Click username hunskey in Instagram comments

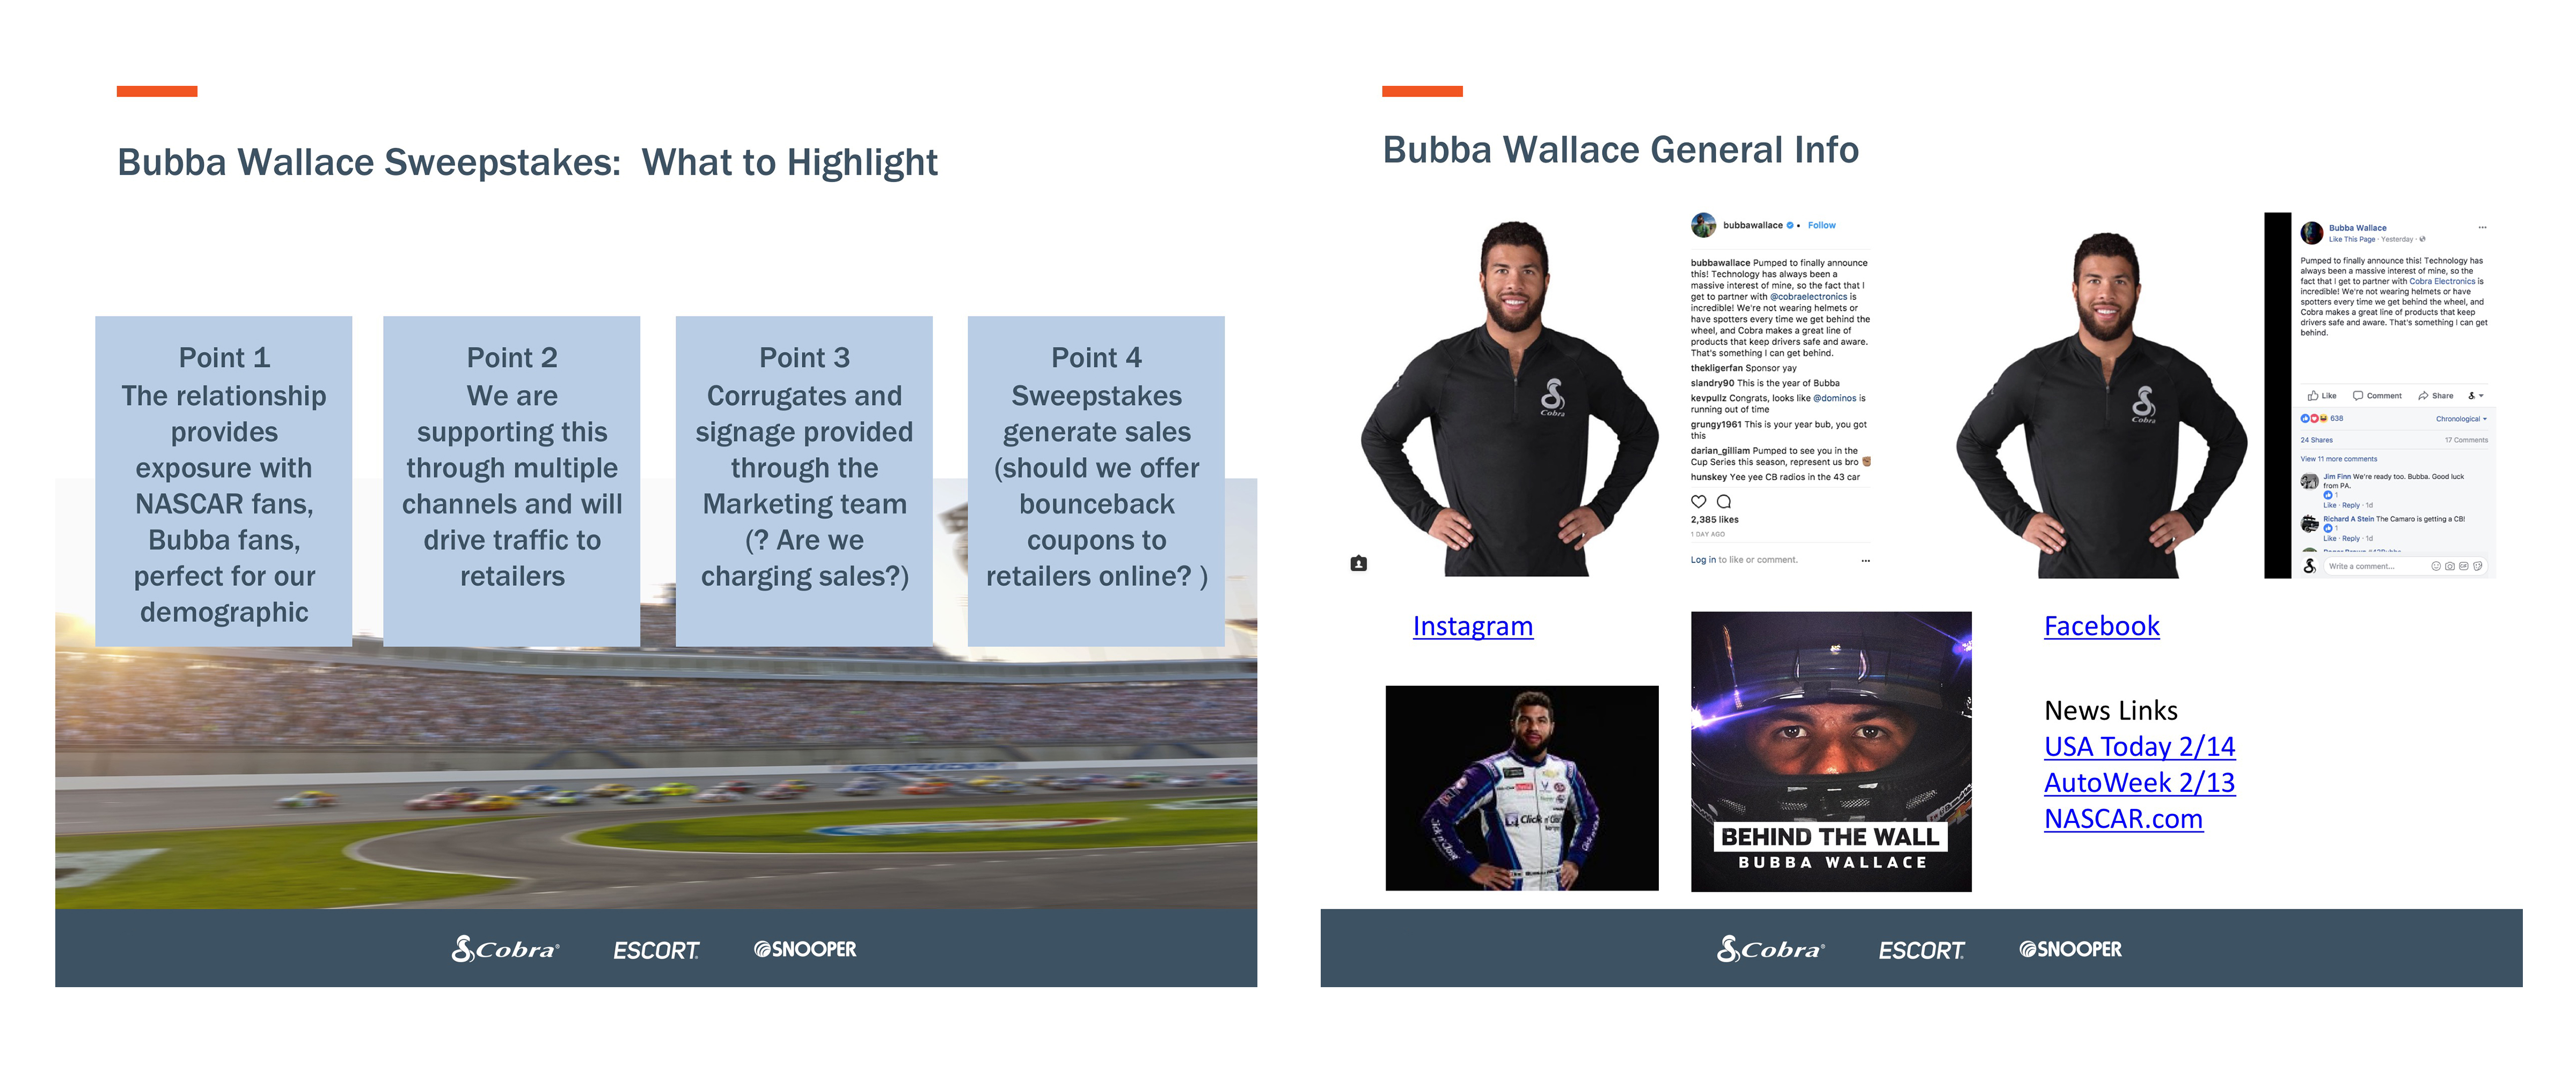coord(1709,477)
